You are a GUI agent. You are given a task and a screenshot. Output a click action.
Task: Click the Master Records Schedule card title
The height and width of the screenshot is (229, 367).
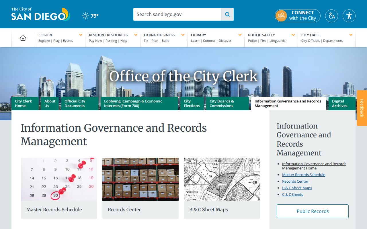[x=54, y=210]
